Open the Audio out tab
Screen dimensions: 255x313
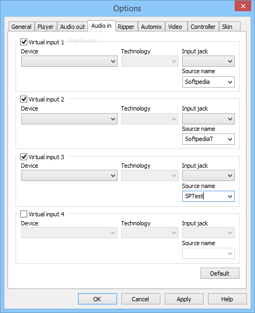(72, 27)
